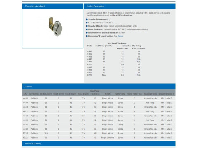Click the 'Body Length' column header
The width and height of the screenshot is (198, 148).
46,94
